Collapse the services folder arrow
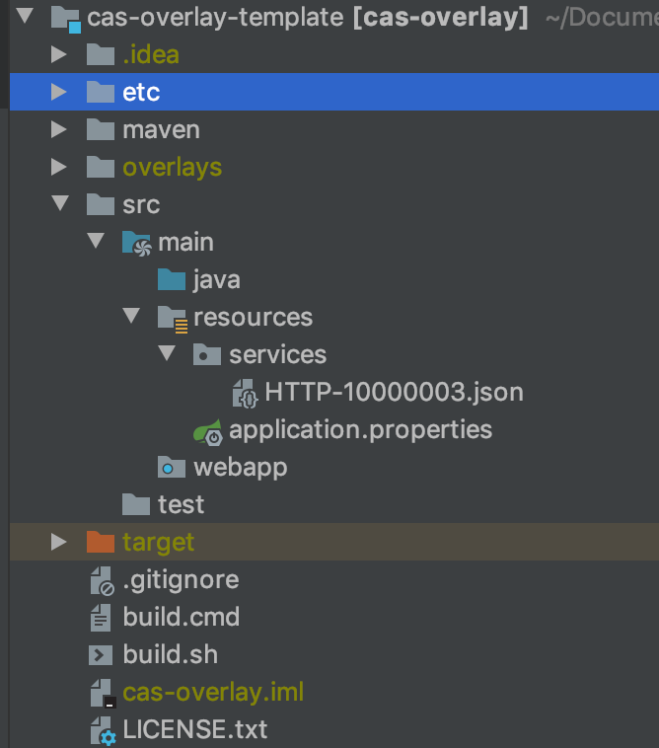The height and width of the screenshot is (748, 659). point(166,354)
